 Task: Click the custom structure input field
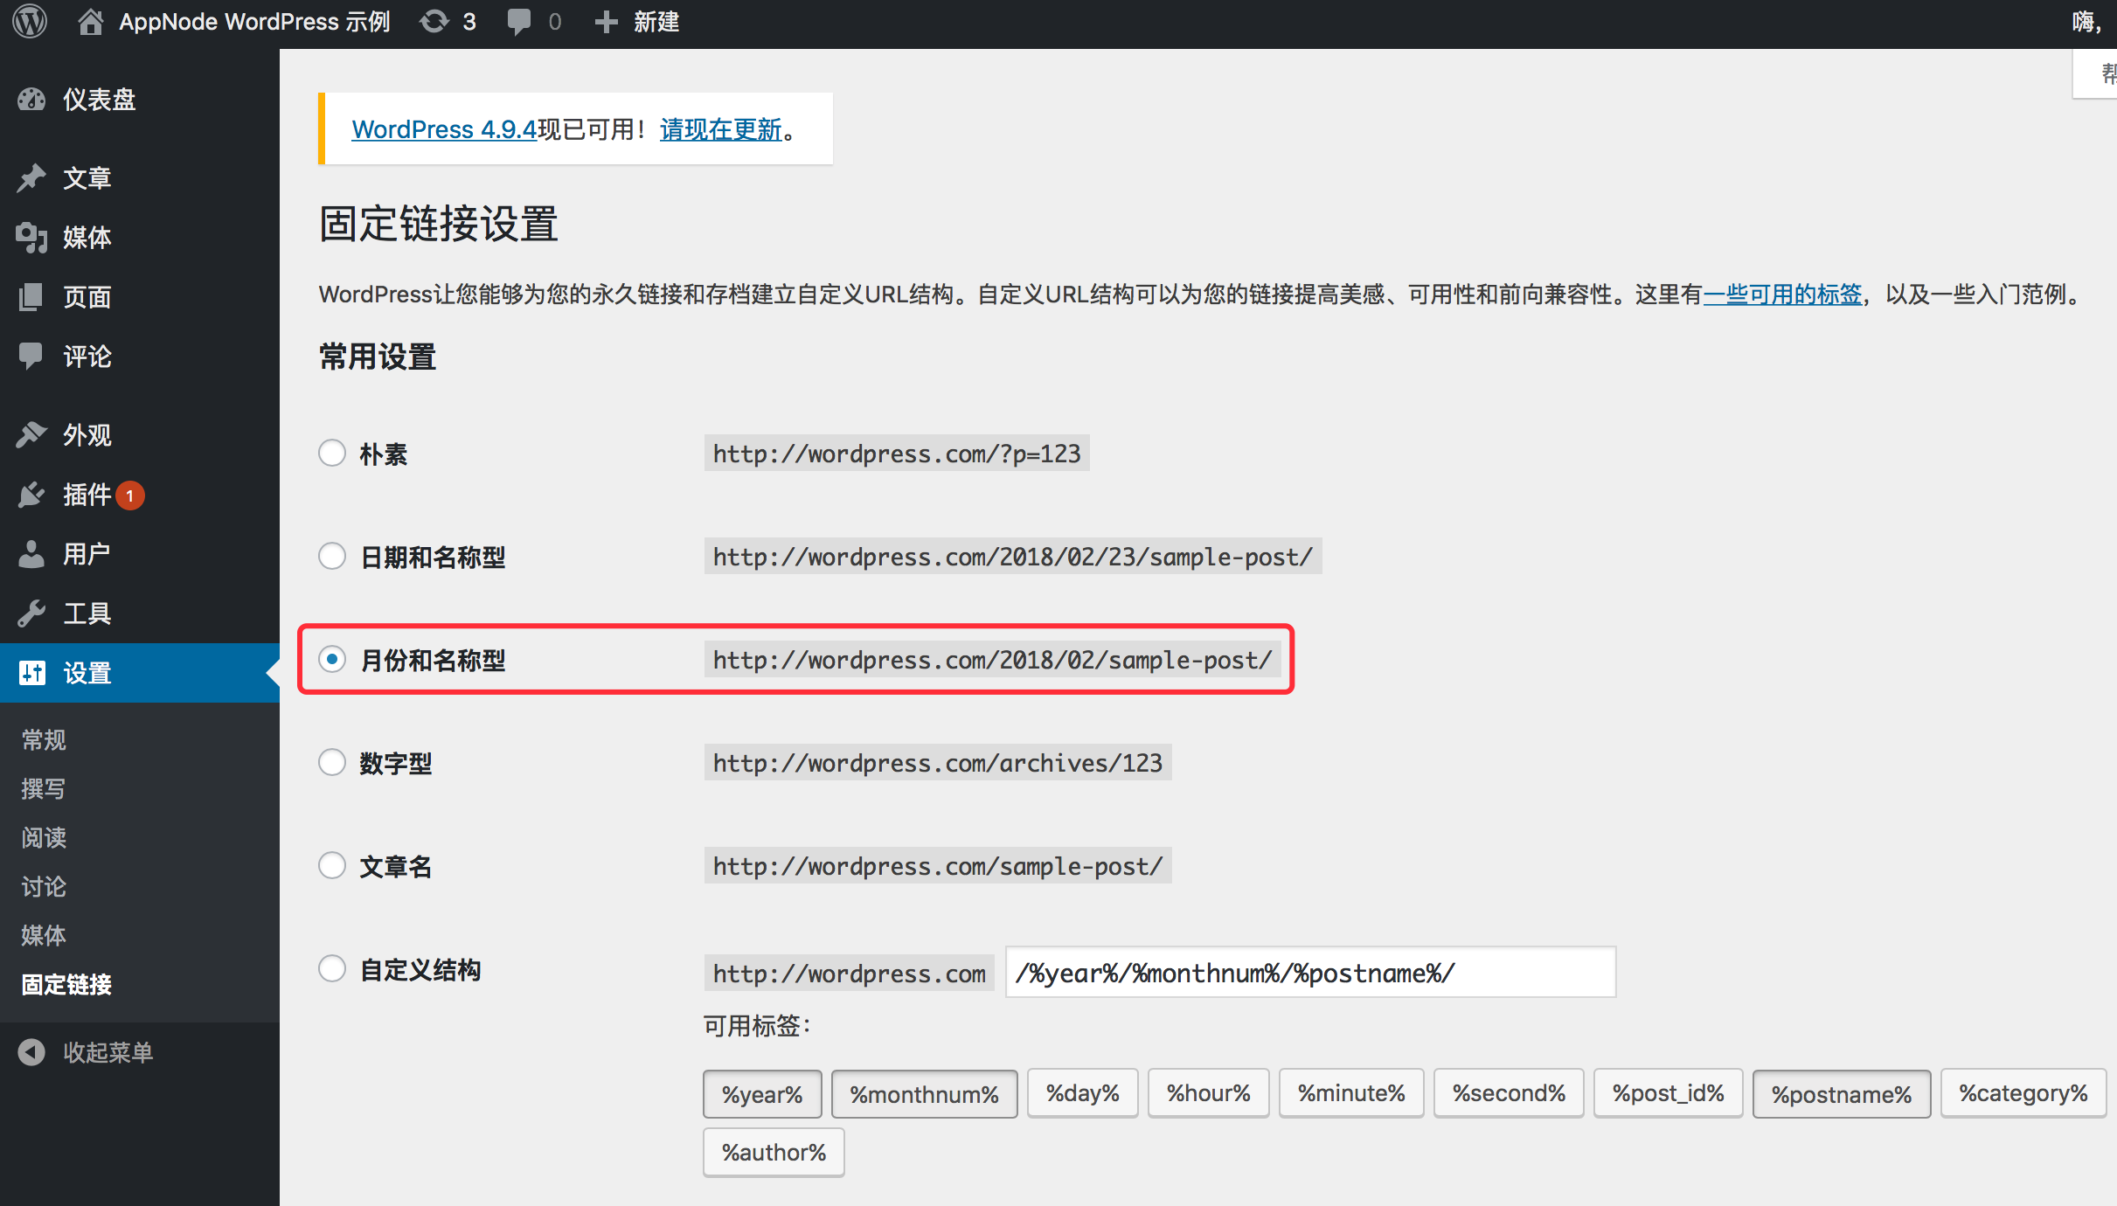(x=1311, y=972)
